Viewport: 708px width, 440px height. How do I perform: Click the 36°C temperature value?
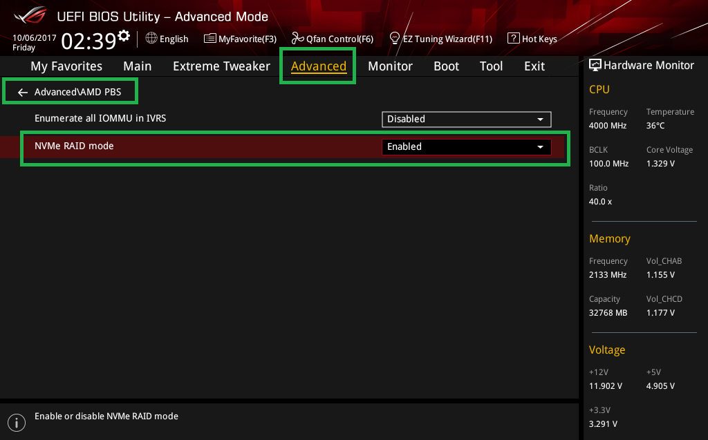tap(655, 126)
